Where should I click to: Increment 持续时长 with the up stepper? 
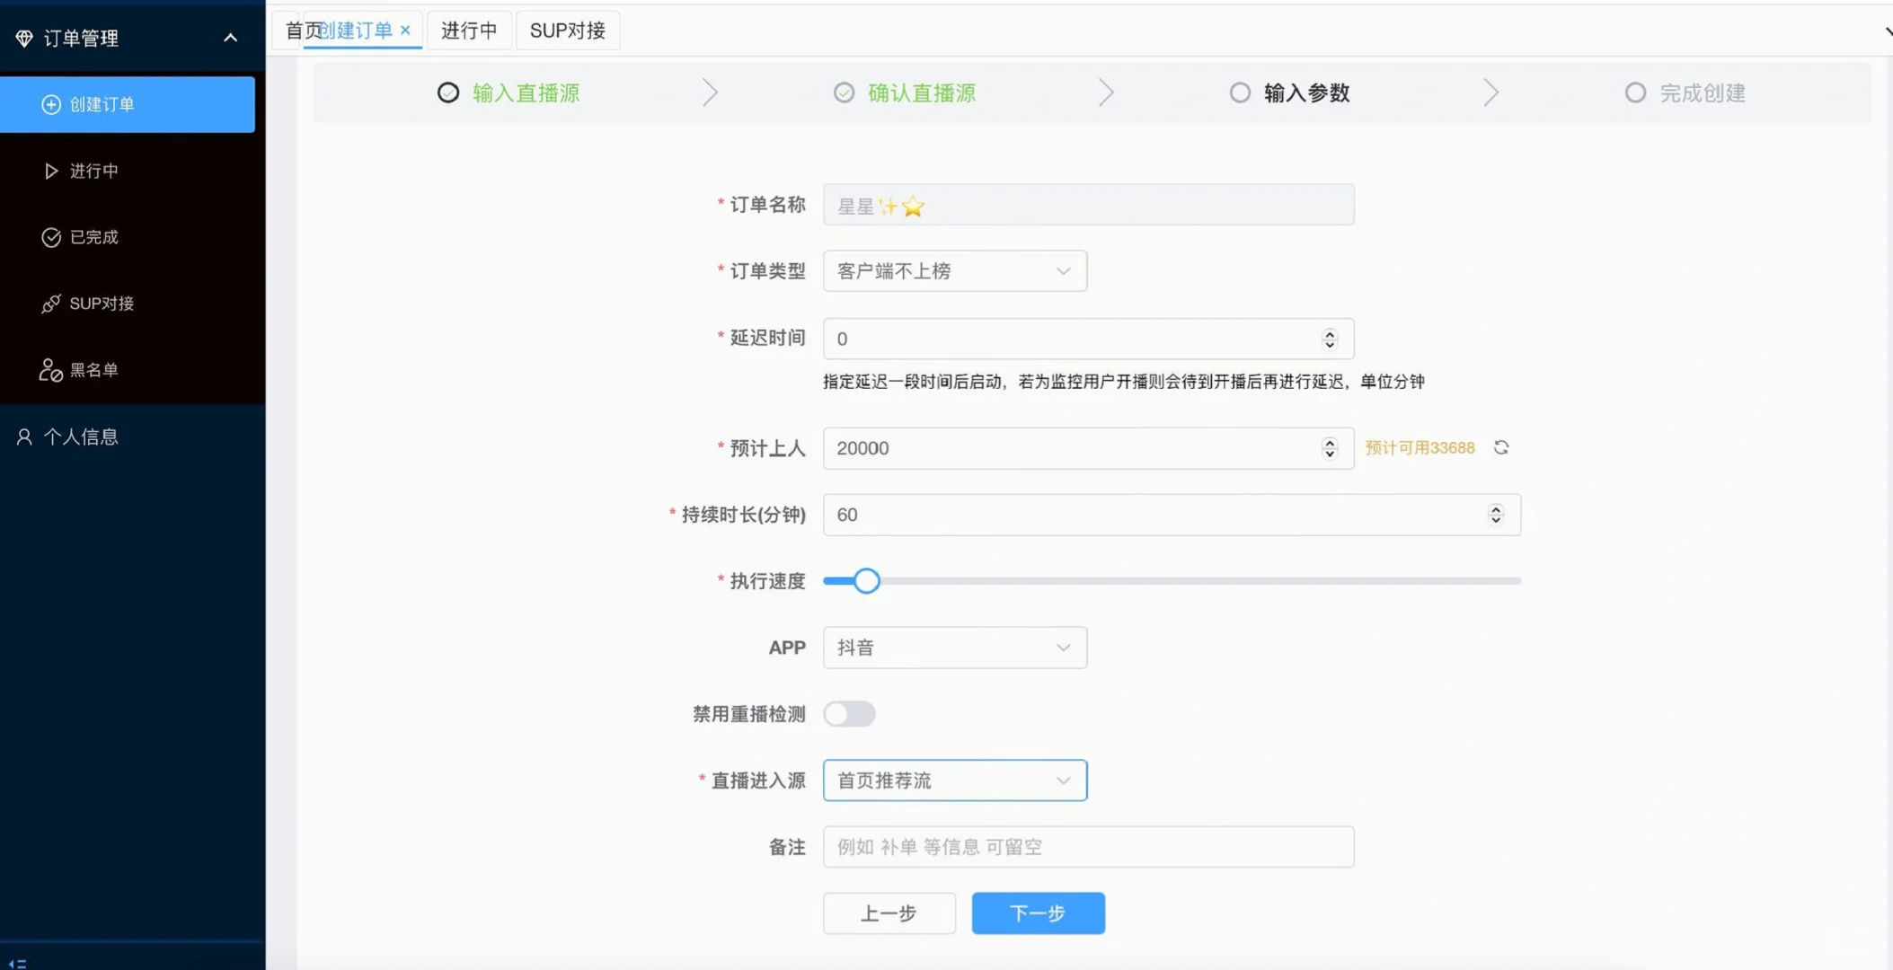(x=1495, y=508)
